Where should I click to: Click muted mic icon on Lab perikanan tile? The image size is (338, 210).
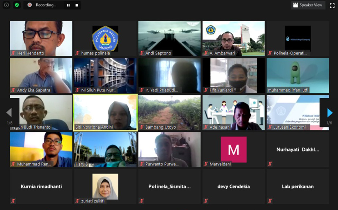click(x=270, y=201)
